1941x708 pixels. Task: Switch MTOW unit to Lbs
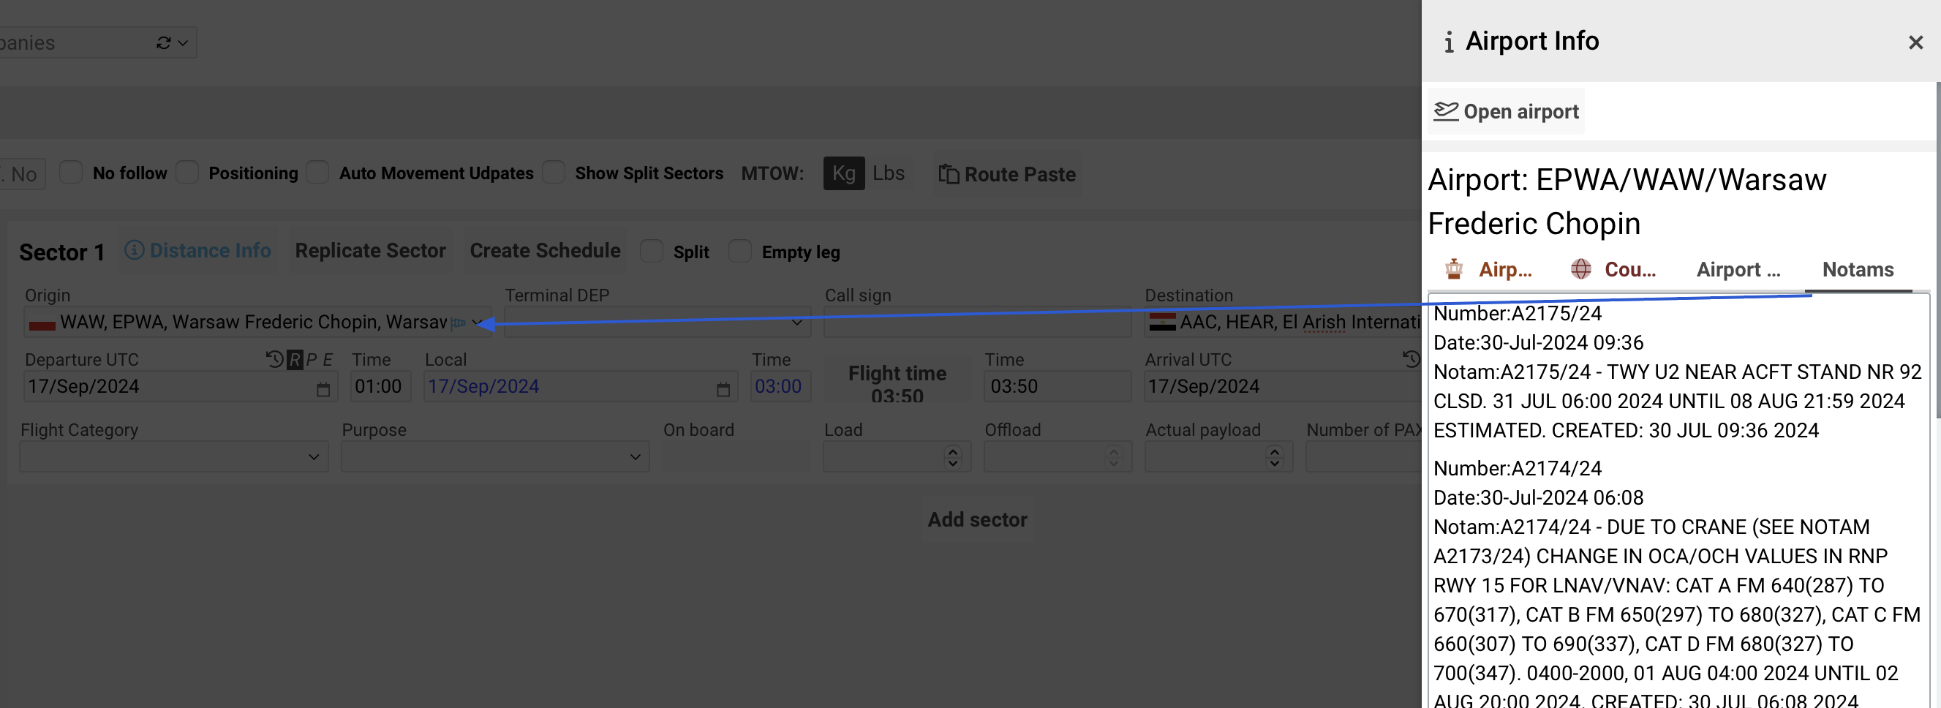pyautogui.click(x=889, y=173)
